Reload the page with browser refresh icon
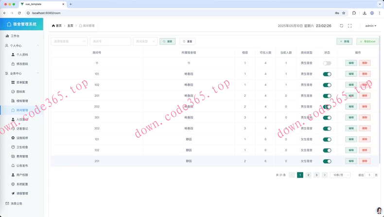This screenshot has width=384, height=217. point(19,13)
